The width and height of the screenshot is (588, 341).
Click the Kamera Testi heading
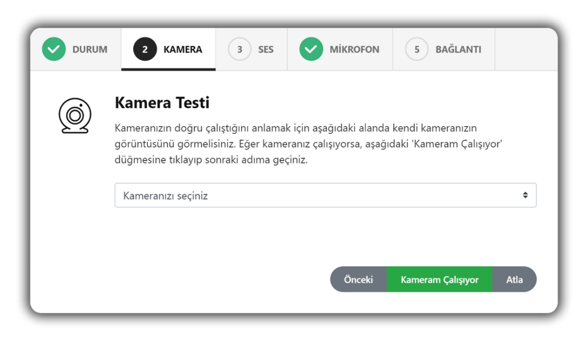(162, 103)
